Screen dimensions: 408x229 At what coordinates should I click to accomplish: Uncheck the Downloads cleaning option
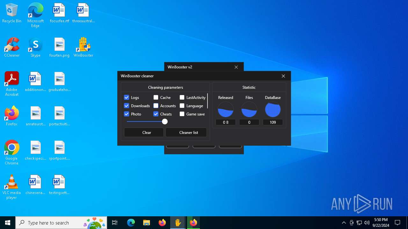[127, 106]
